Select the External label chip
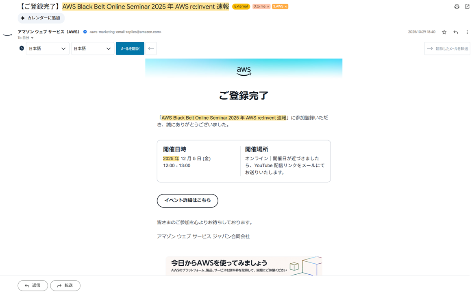This screenshot has height=293, width=472. click(x=241, y=7)
